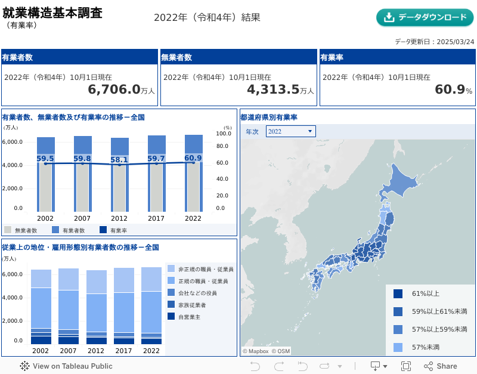Click the Tableau logo icon at bottom left

[x=25, y=366]
